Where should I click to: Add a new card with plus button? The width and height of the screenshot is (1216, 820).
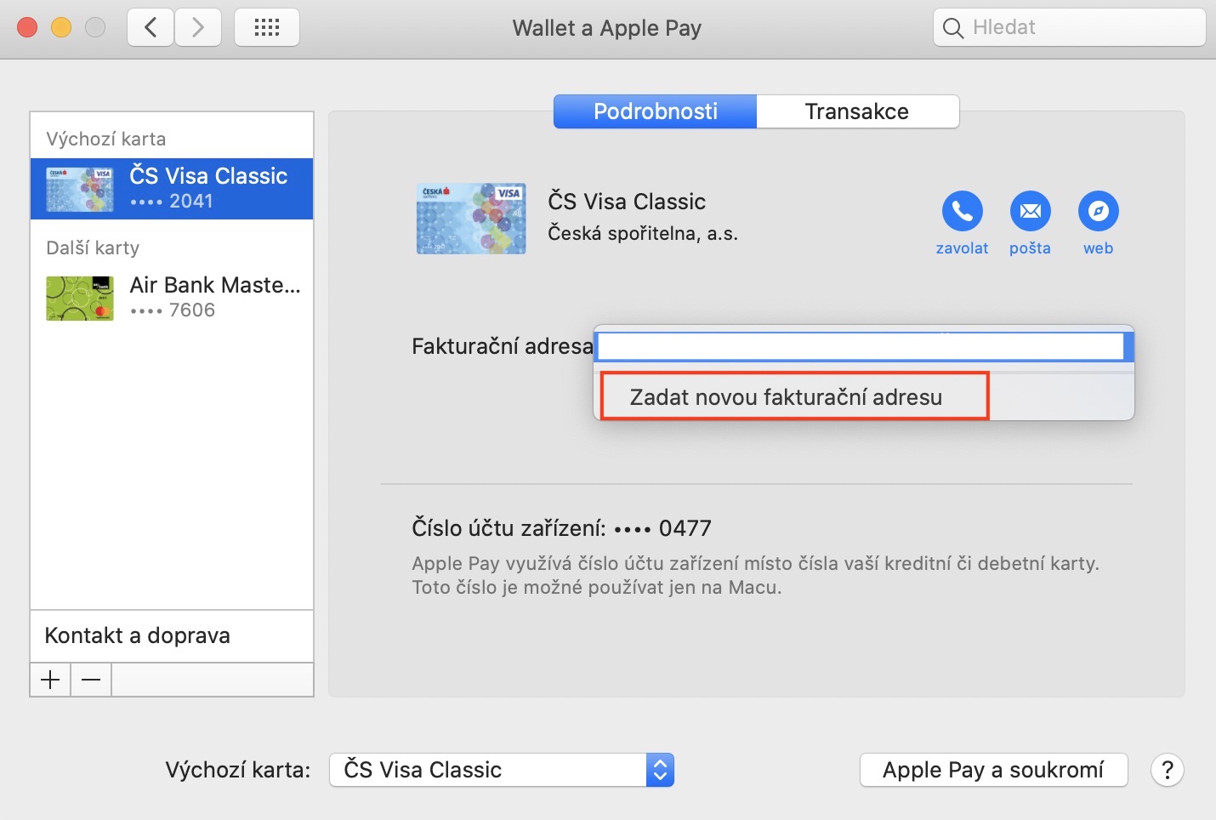[50, 680]
